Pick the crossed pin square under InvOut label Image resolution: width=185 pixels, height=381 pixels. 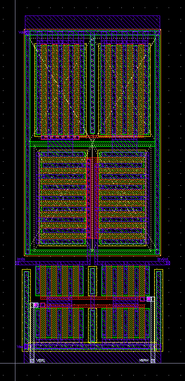click(168, 263)
